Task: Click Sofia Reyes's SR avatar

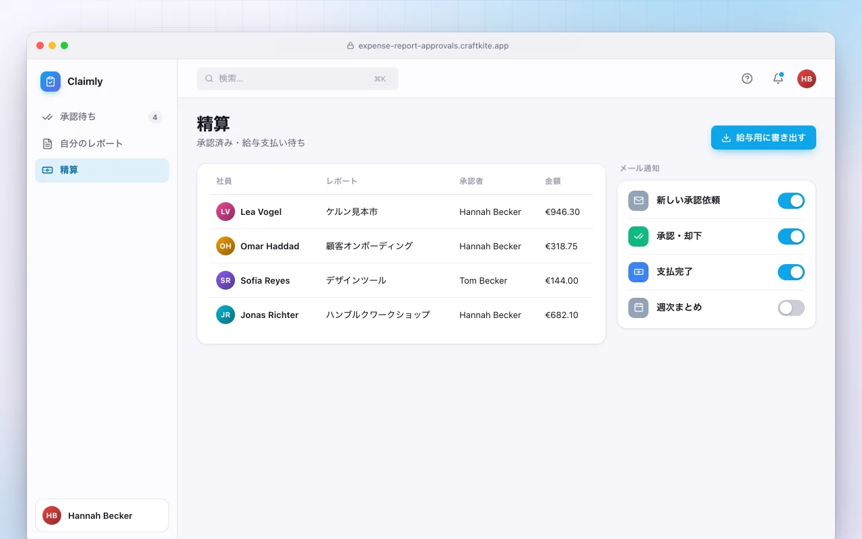Action: [x=226, y=280]
